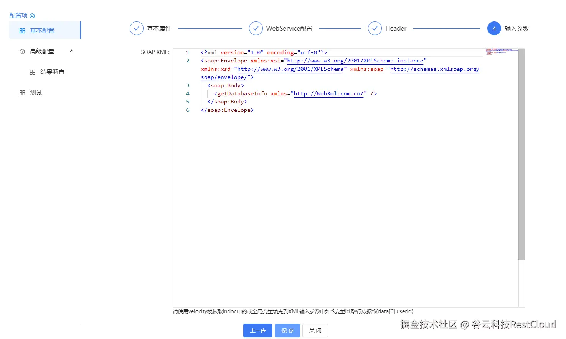Go to the Header step label

[x=396, y=29]
